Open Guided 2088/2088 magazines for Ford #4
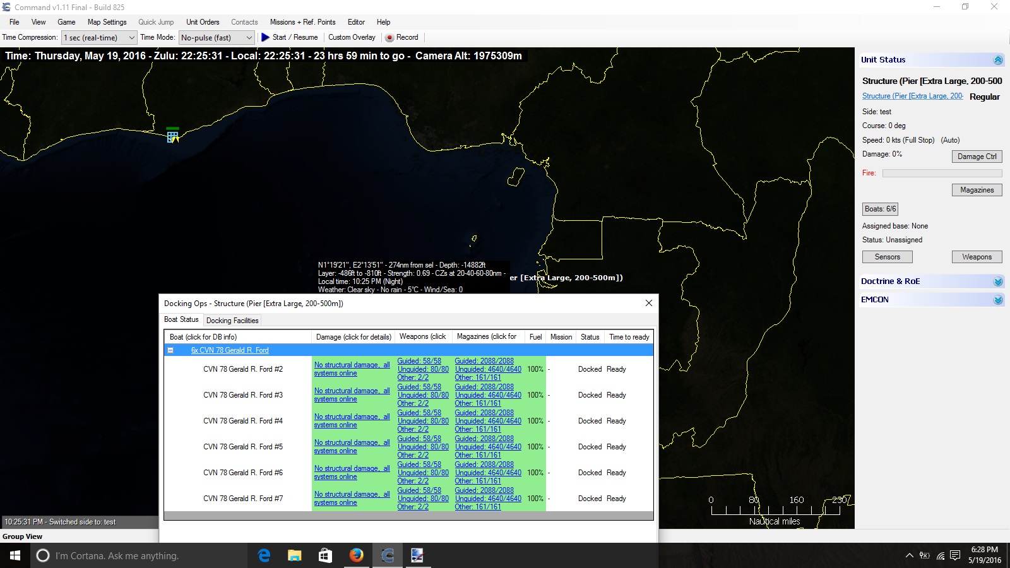The image size is (1010, 568). click(484, 413)
